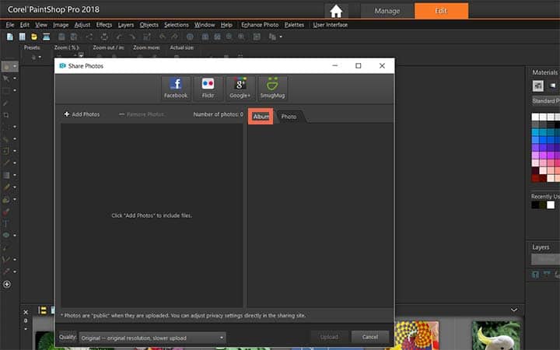The height and width of the screenshot is (350, 560).
Task: Select the Pick arrow tool
Action: point(6,79)
